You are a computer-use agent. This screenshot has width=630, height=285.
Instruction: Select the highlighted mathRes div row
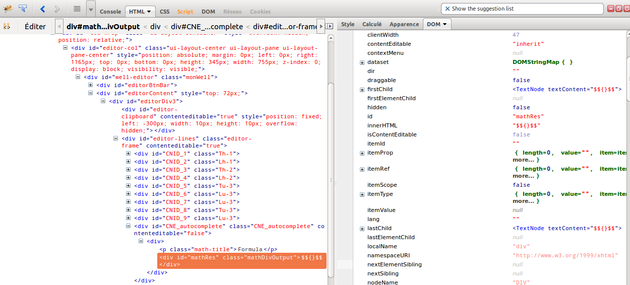coord(242,261)
